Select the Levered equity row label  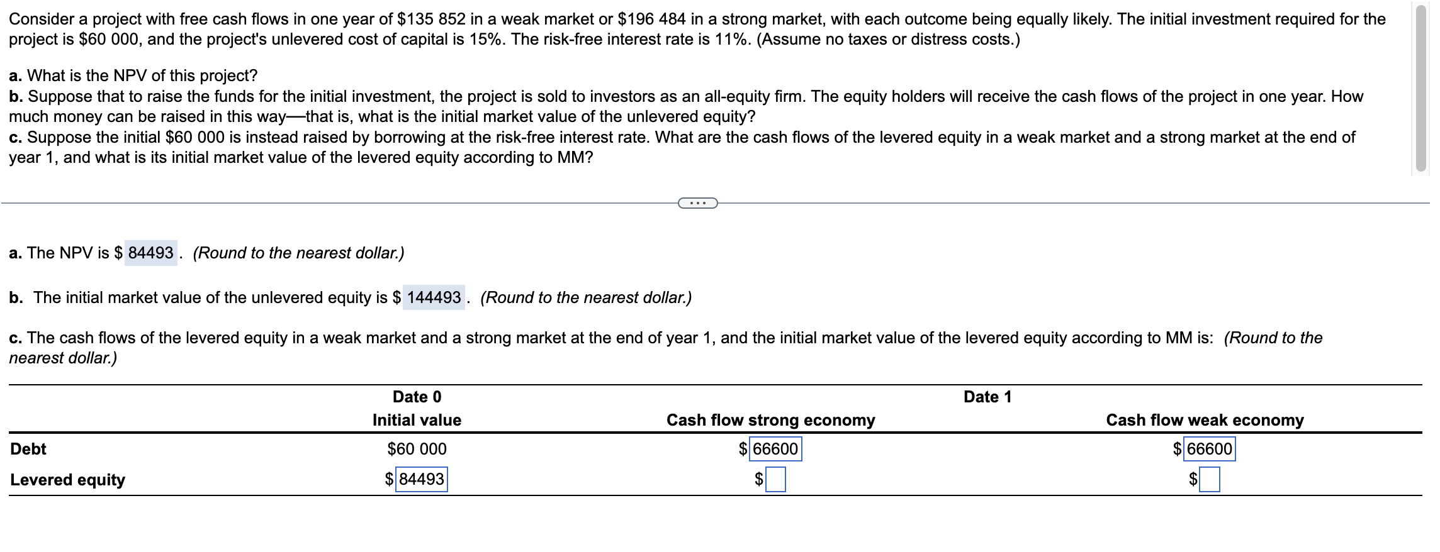[x=67, y=480]
